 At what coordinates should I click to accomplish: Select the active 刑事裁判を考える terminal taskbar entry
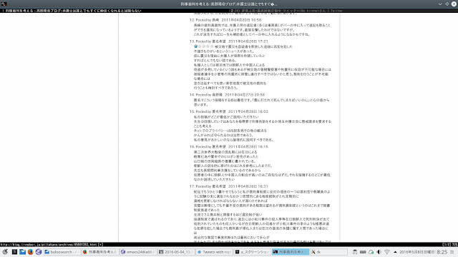[x=291, y=252]
